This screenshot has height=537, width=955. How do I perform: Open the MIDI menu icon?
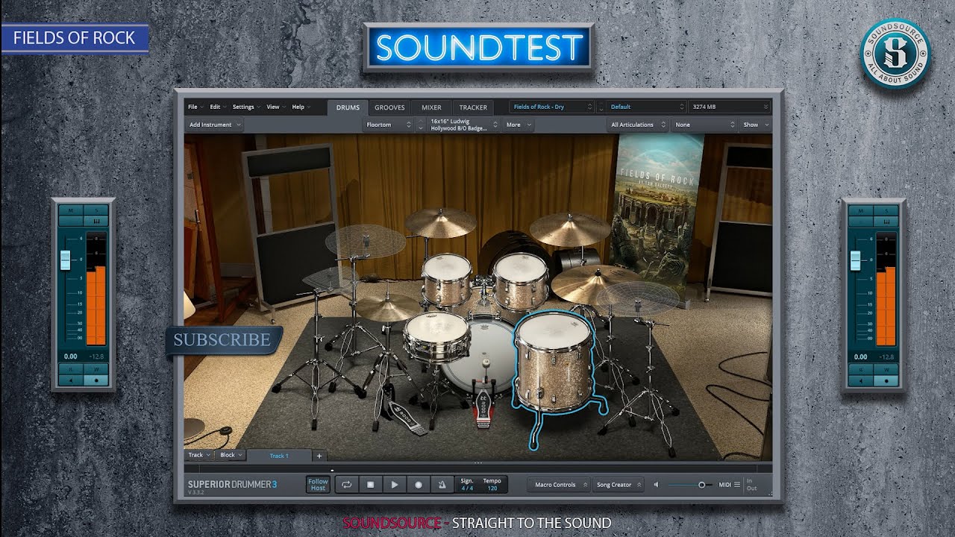coord(737,485)
